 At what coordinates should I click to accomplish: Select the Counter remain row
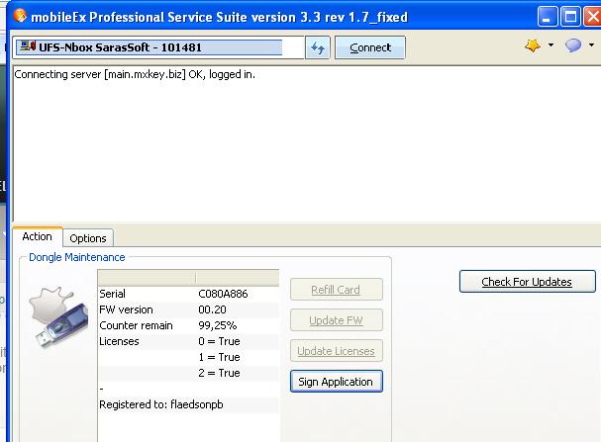coord(188,325)
